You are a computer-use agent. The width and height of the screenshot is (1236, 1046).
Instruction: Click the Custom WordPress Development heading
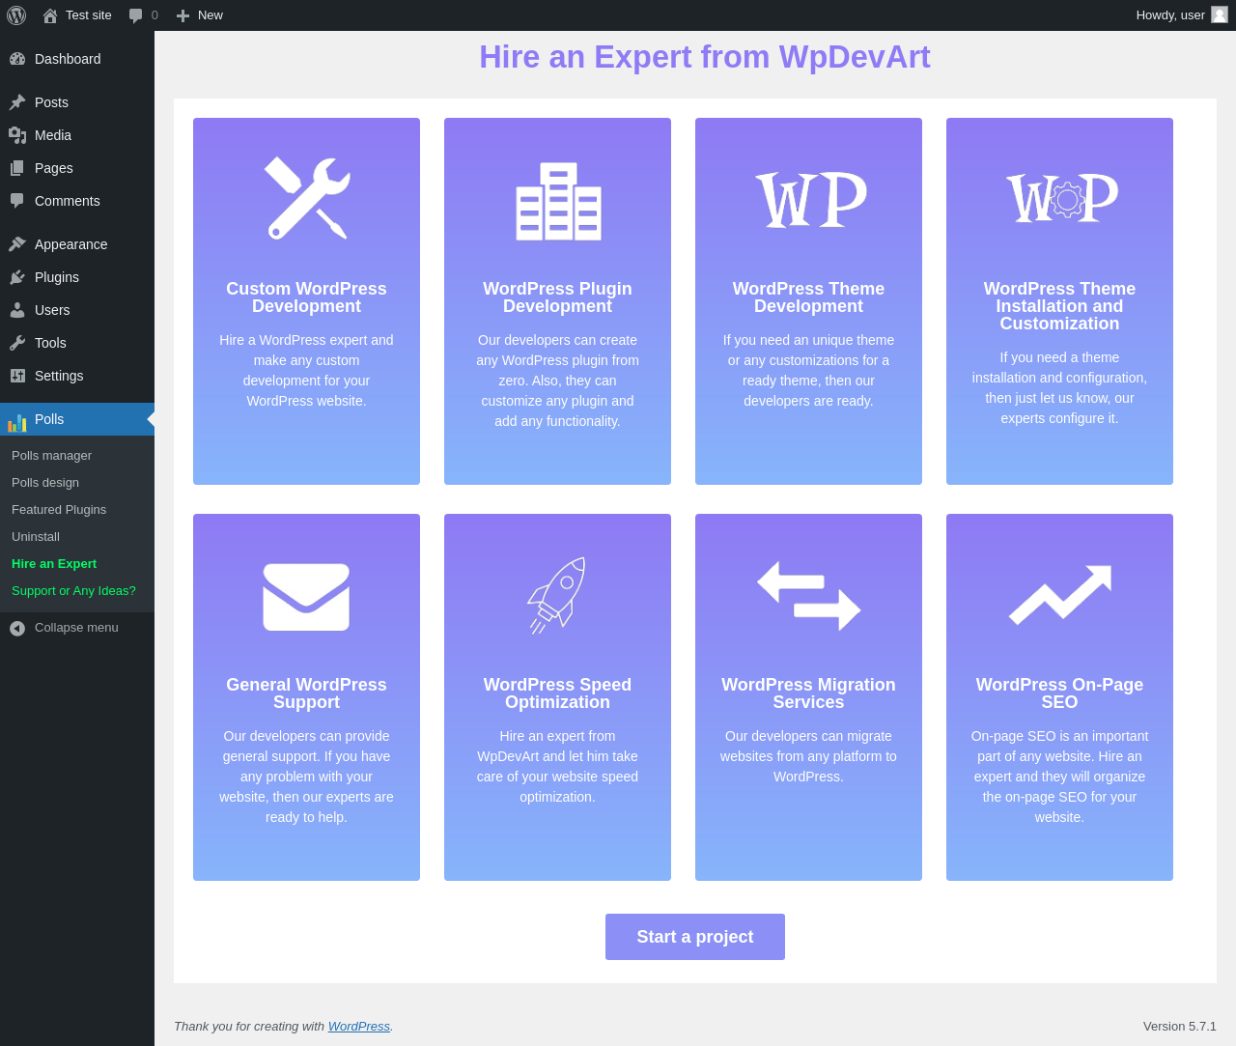(x=306, y=297)
